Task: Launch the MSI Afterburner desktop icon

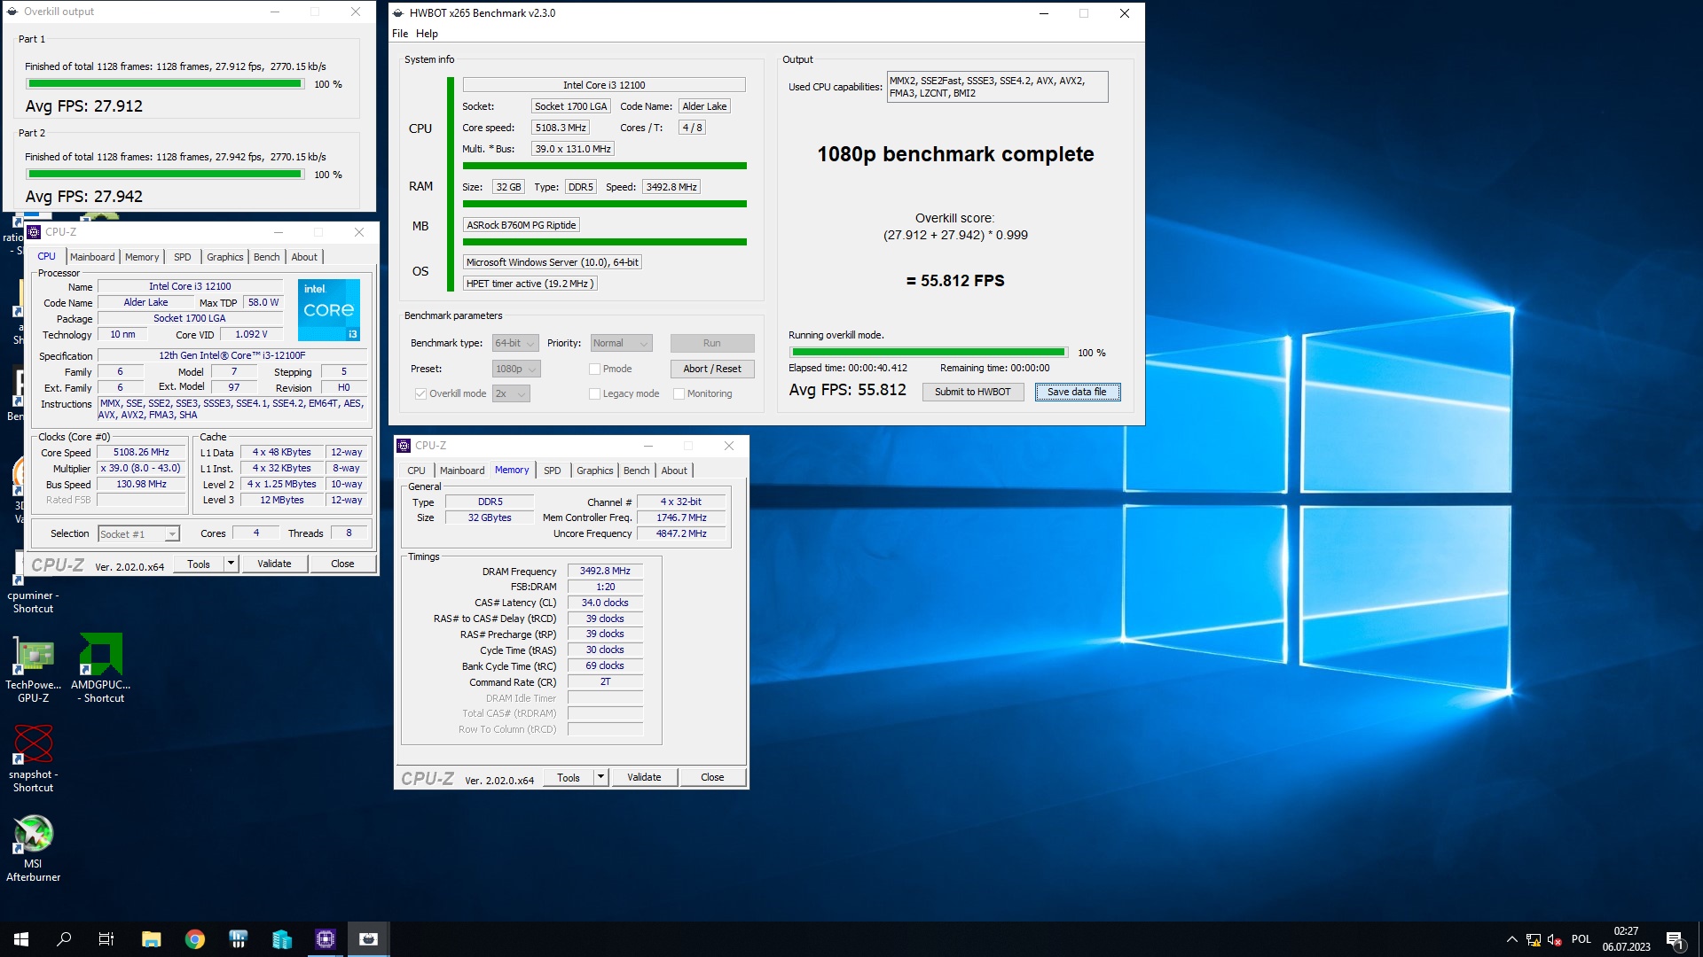Action: tap(34, 848)
